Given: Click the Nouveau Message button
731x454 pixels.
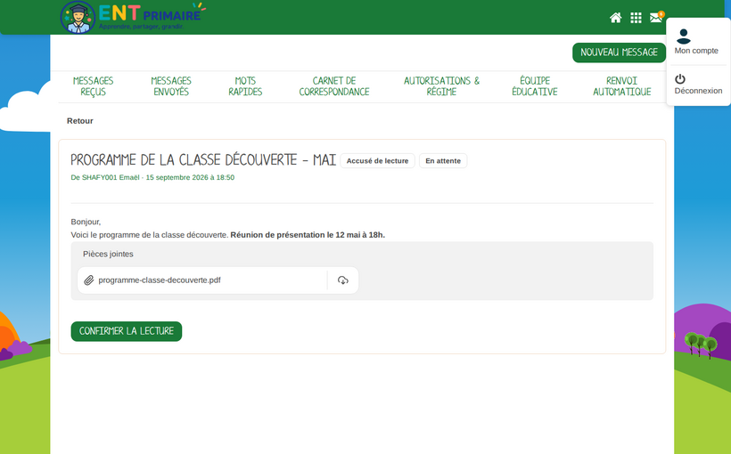Looking at the screenshot, I should (619, 53).
